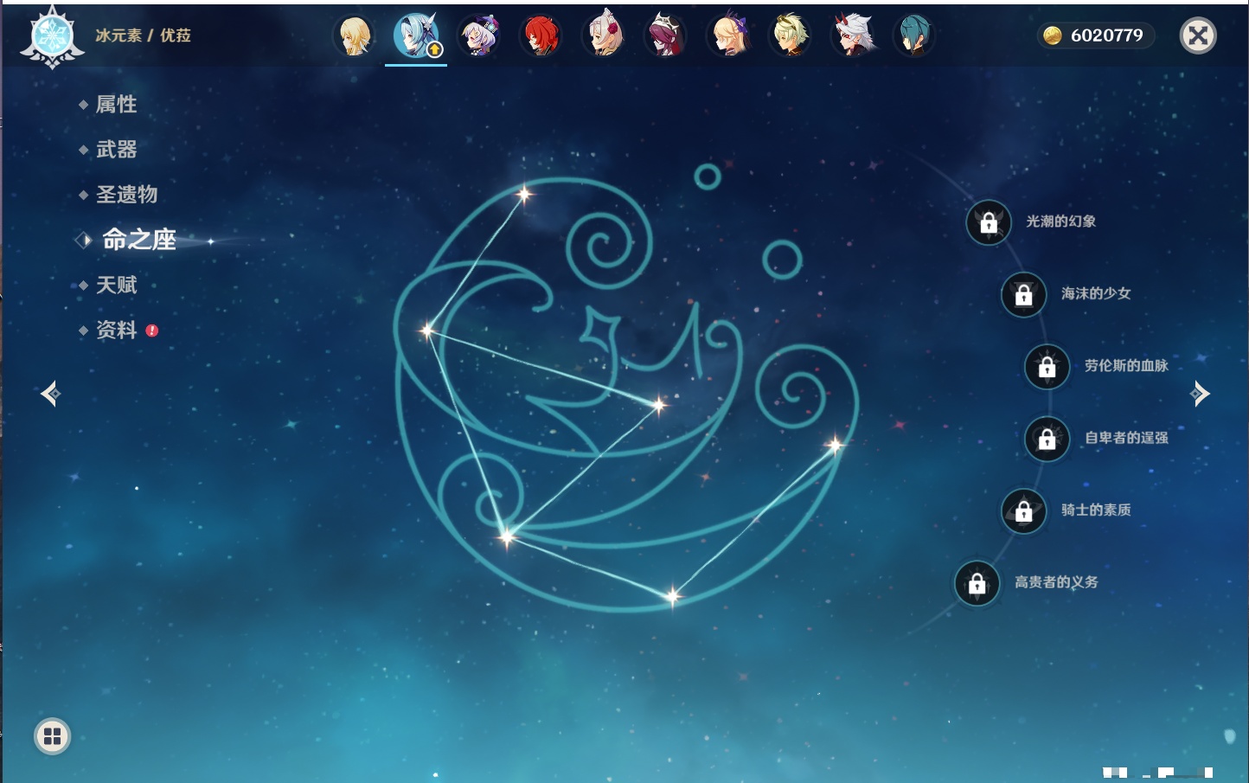This screenshot has height=783, width=1249.
Task: Select the blonde Traveler character portrait
Action: [x=354, y=36]
